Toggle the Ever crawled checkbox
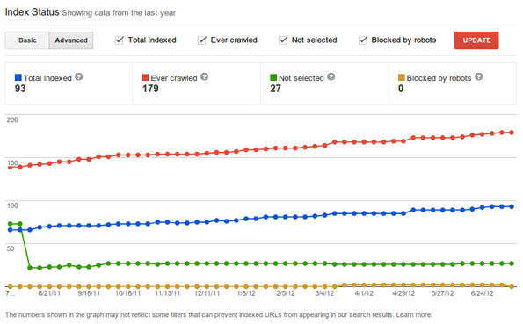This screenshot has height=324, width=523. pyautogui.click(x=202, y=40)
